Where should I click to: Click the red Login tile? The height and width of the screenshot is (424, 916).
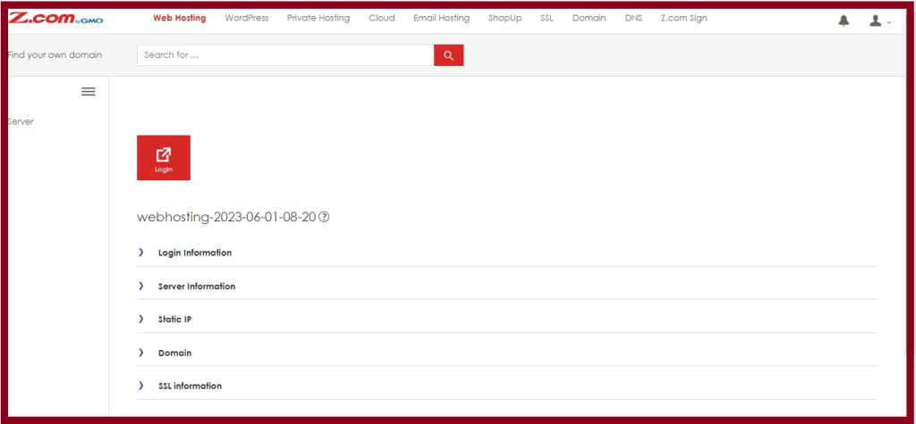point(164,157)
